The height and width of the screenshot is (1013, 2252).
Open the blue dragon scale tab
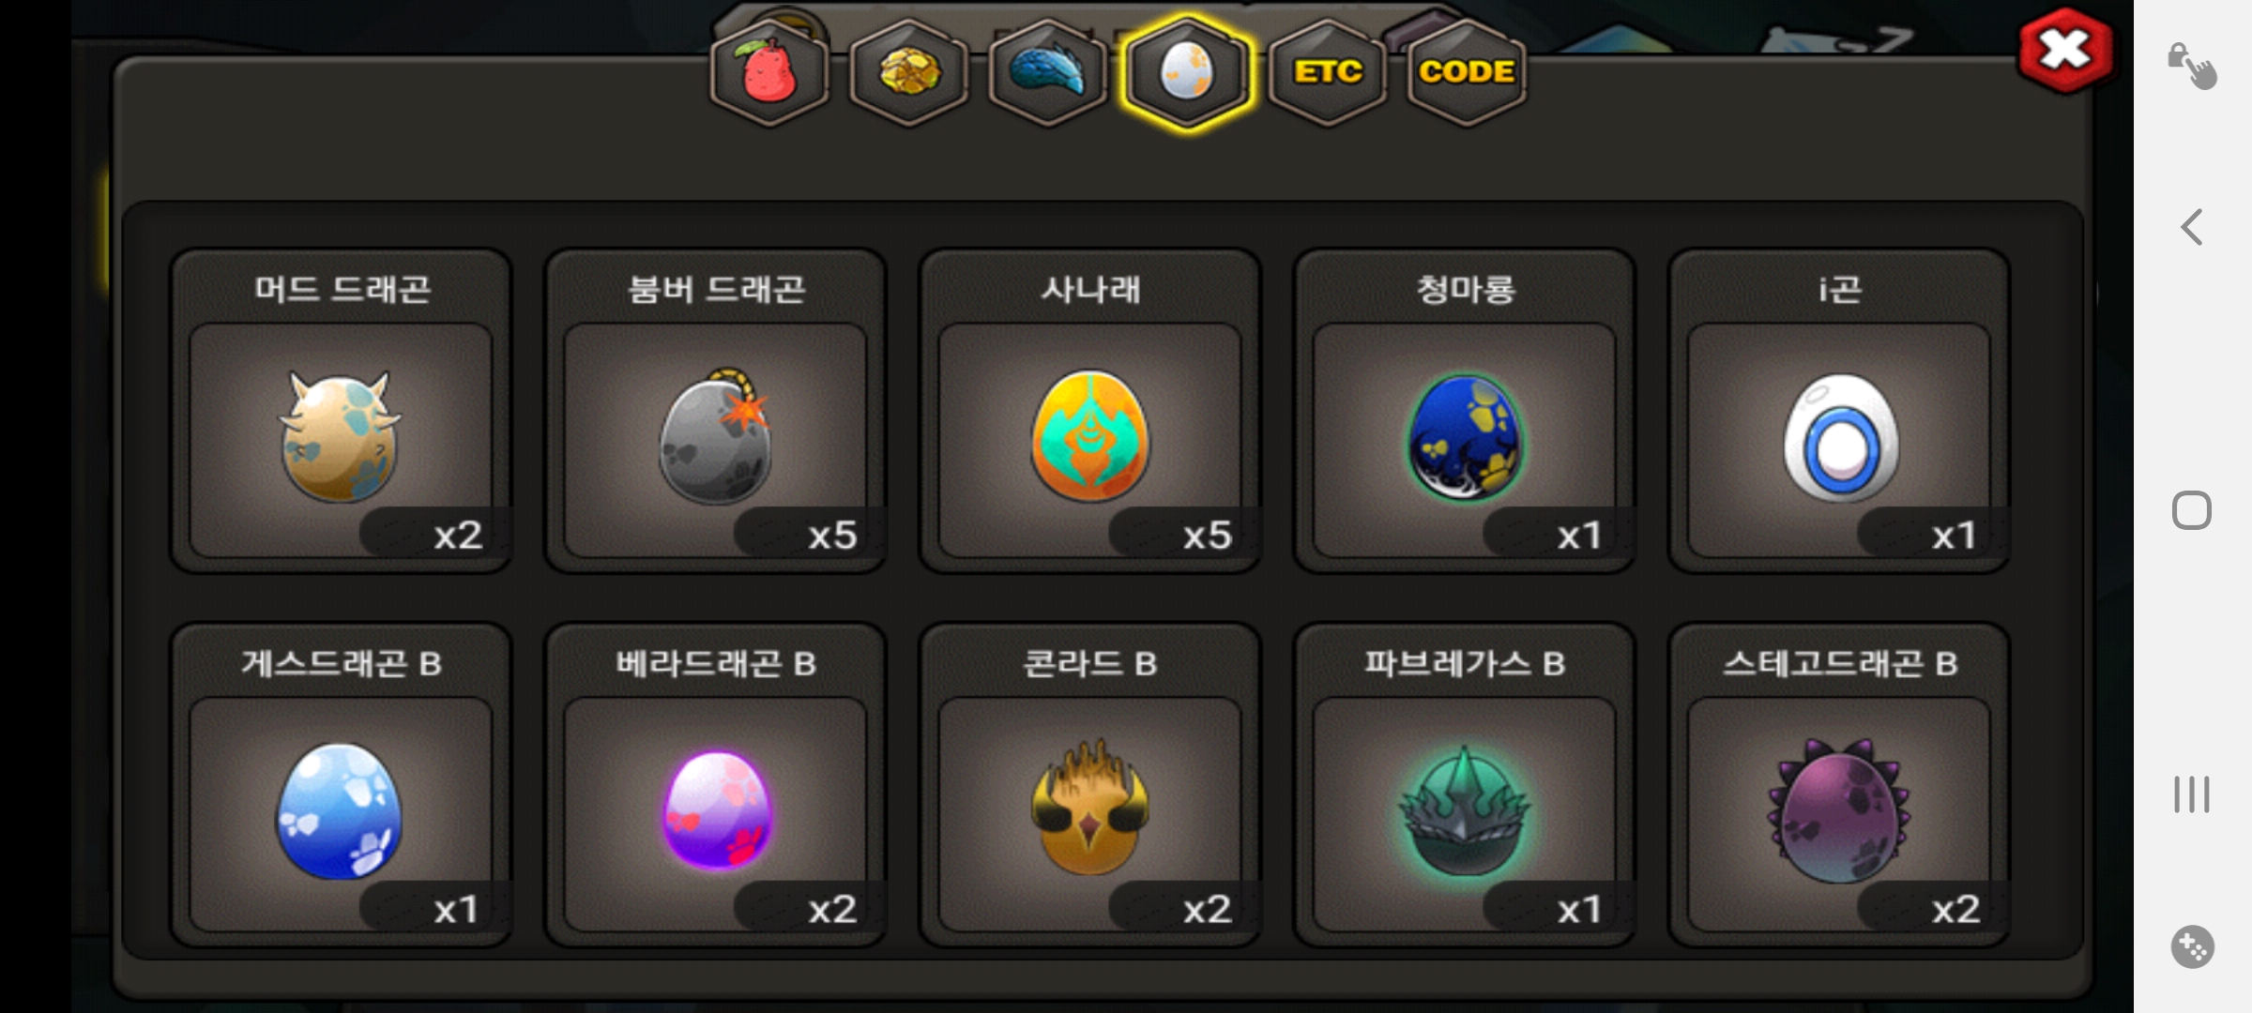click(1047, 72)
